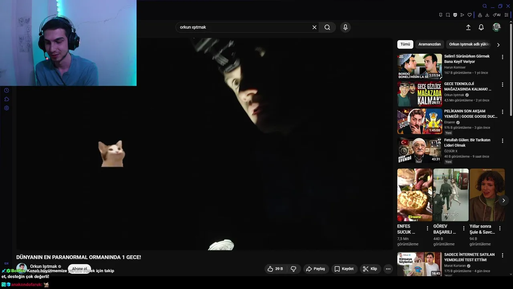The height and width of the screenshot is (289, 513).
Task: Show next shorts with the carousel arrow
Action: coord(504,200)
